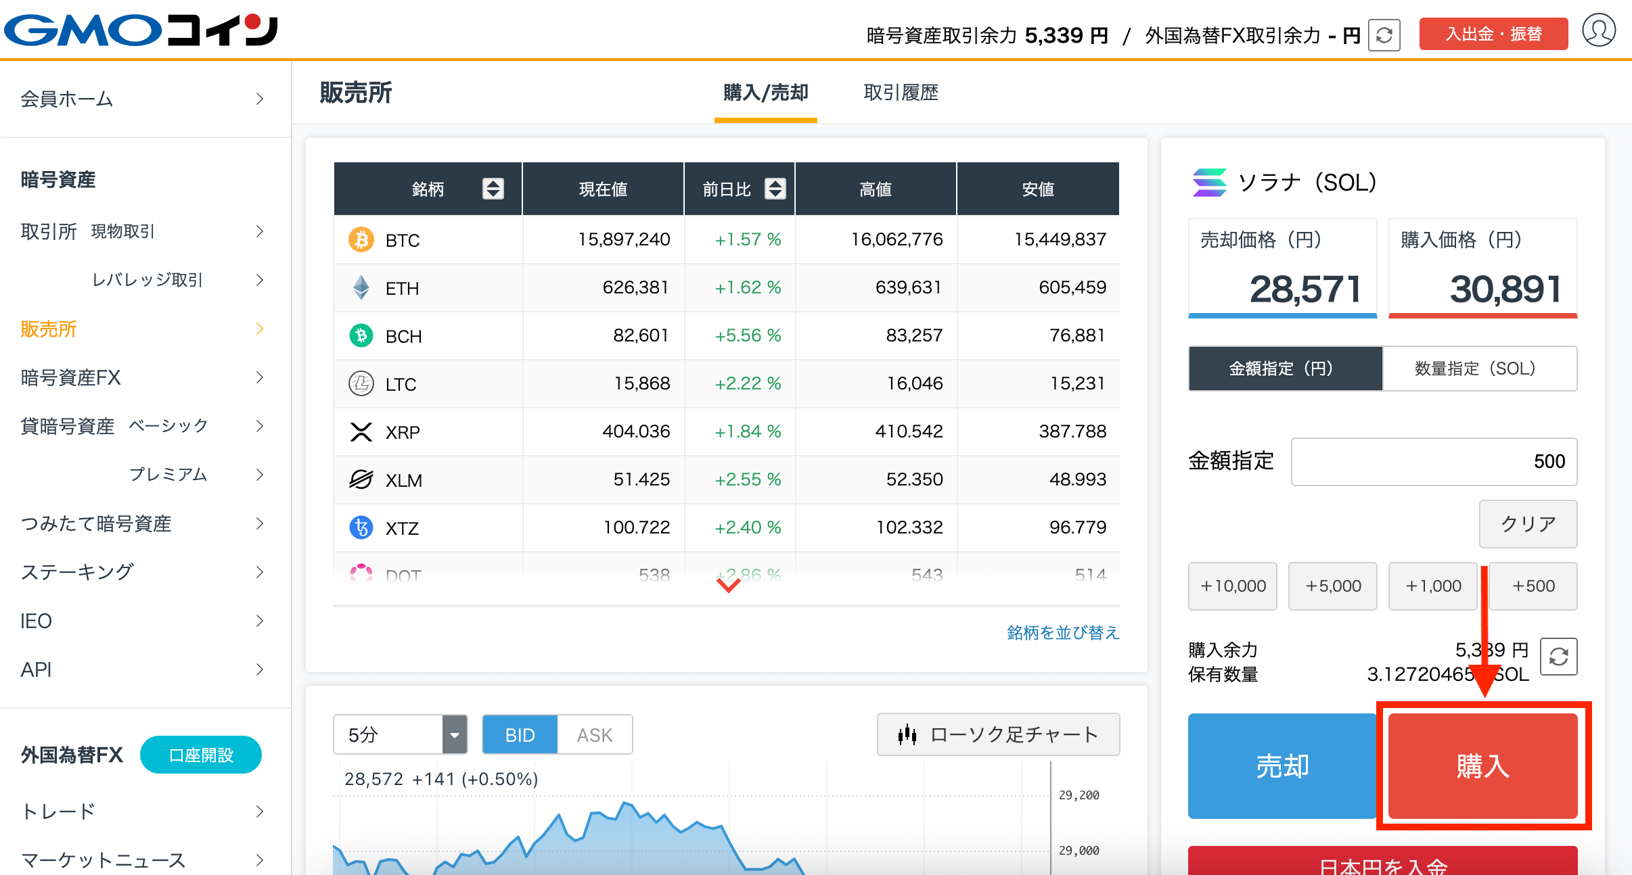Switch chart to ASK prices
This screenshot has height=875, width=1632.
pos(595,734)
